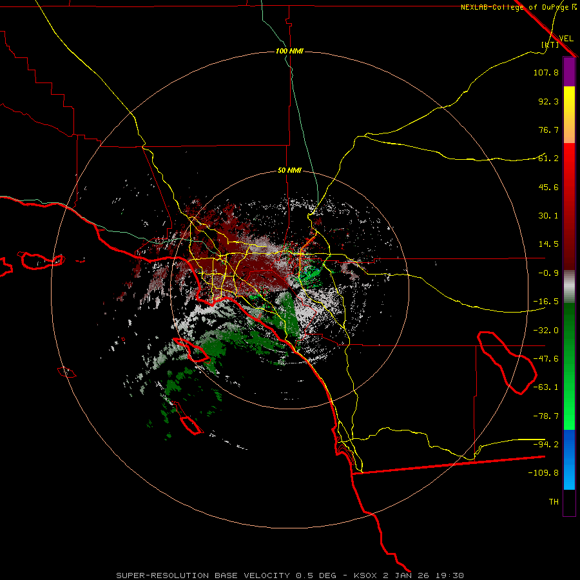This screenshot has width=580, height=580.
Task: Click the purple segment of the color bar
Action: coord(569,72)
